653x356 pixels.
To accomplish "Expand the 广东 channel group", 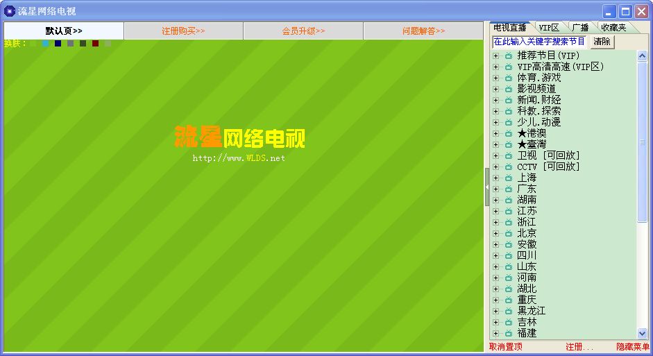I will [495, 189].
